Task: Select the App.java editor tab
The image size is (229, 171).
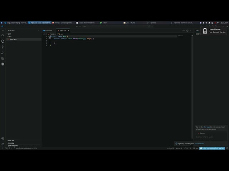Action: click(x=63, y=31)
